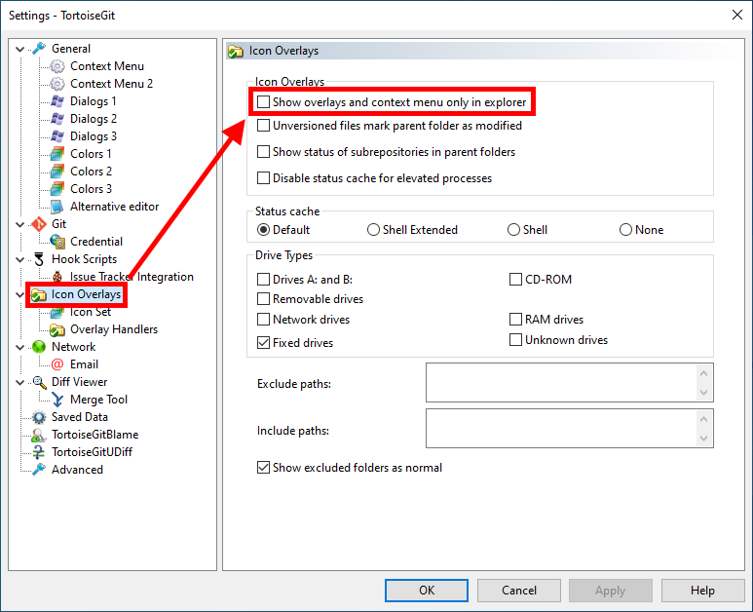Click the Context Menu 2 gear icon
The width and height of the screenshot is (753, 612).
[x=57, y=84]
